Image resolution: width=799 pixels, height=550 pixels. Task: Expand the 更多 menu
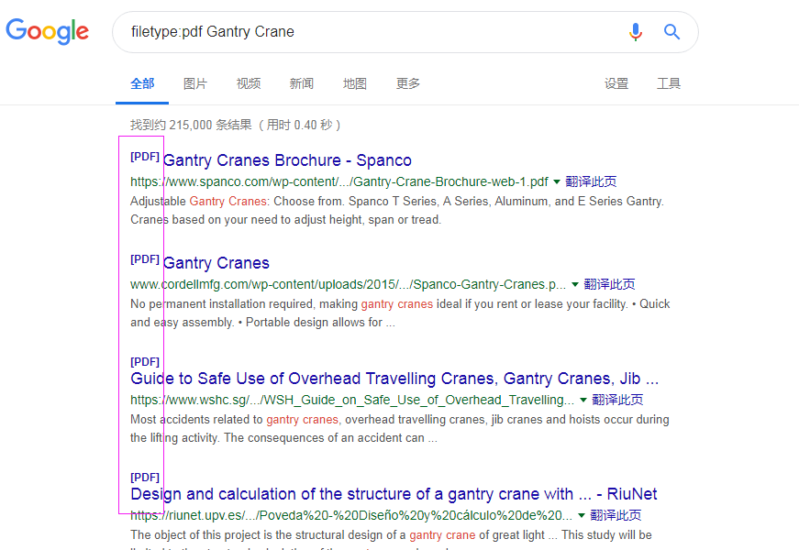click(x=408, y=83)
